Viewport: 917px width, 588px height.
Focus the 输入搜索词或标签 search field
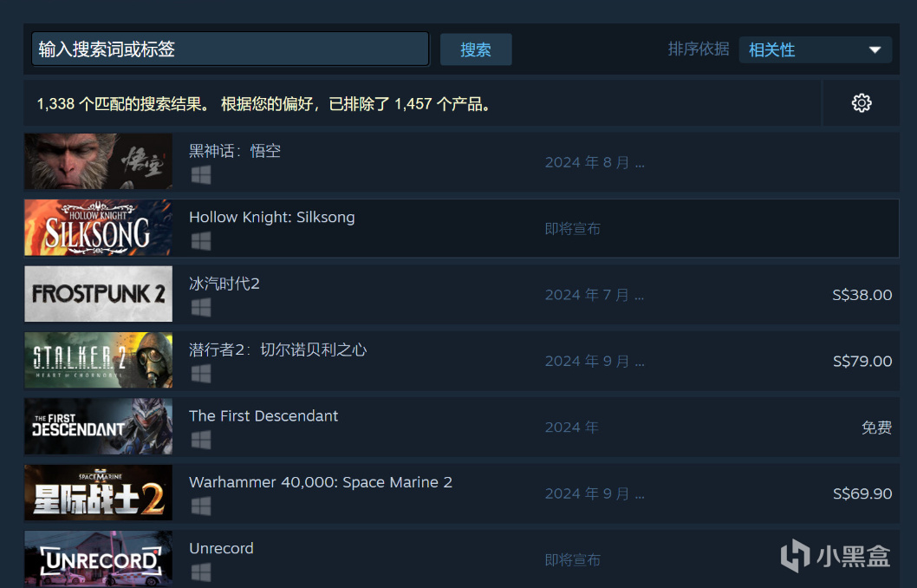point(231,49)
